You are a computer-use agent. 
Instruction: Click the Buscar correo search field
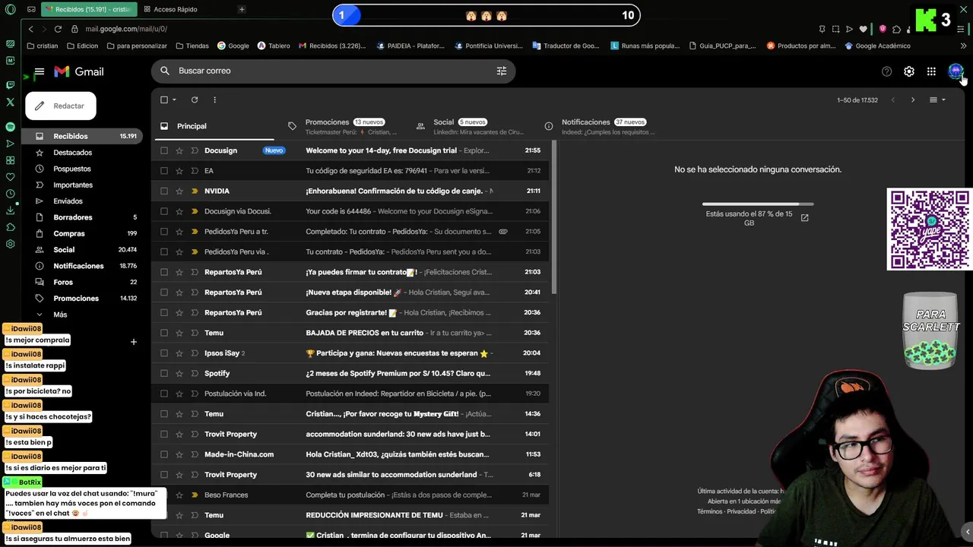pos(333,71)
